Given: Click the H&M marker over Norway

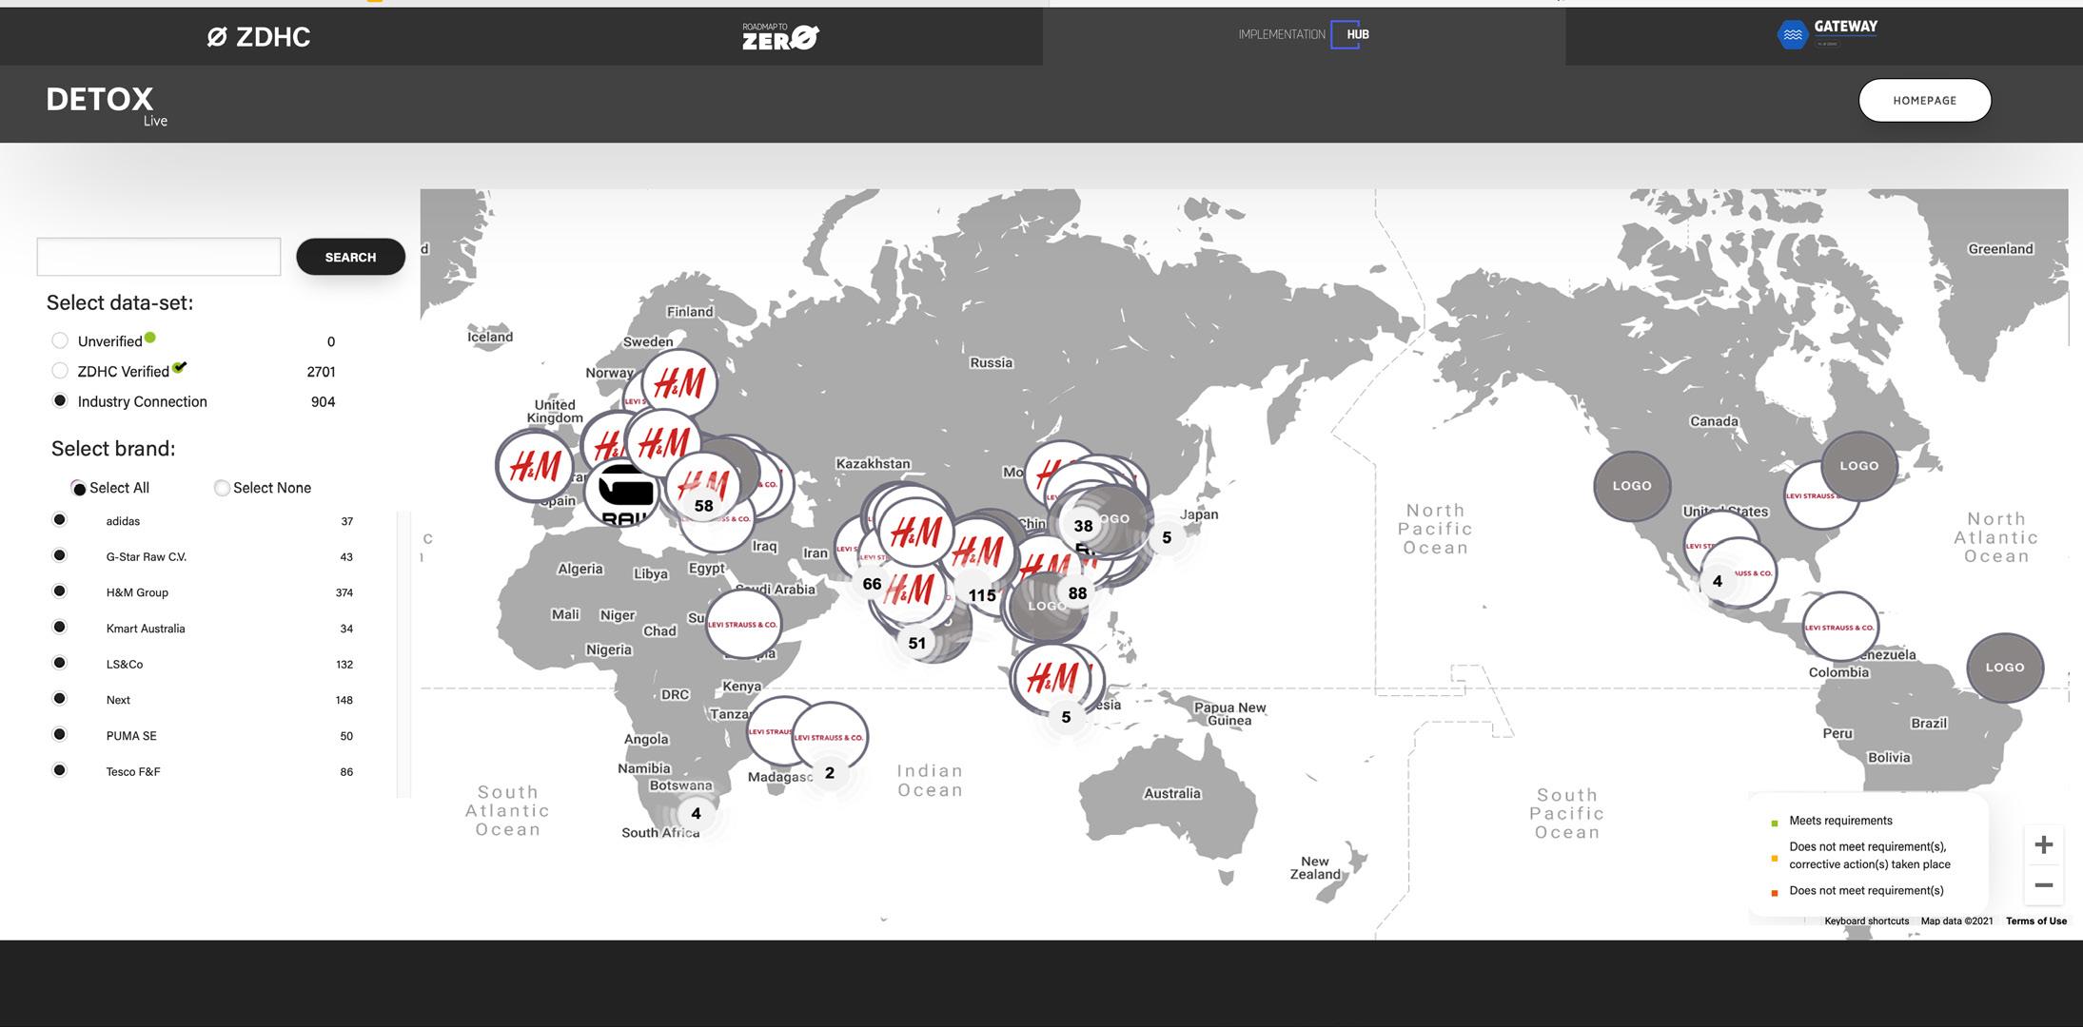Looking at the screenshot, I should (679, 382).
